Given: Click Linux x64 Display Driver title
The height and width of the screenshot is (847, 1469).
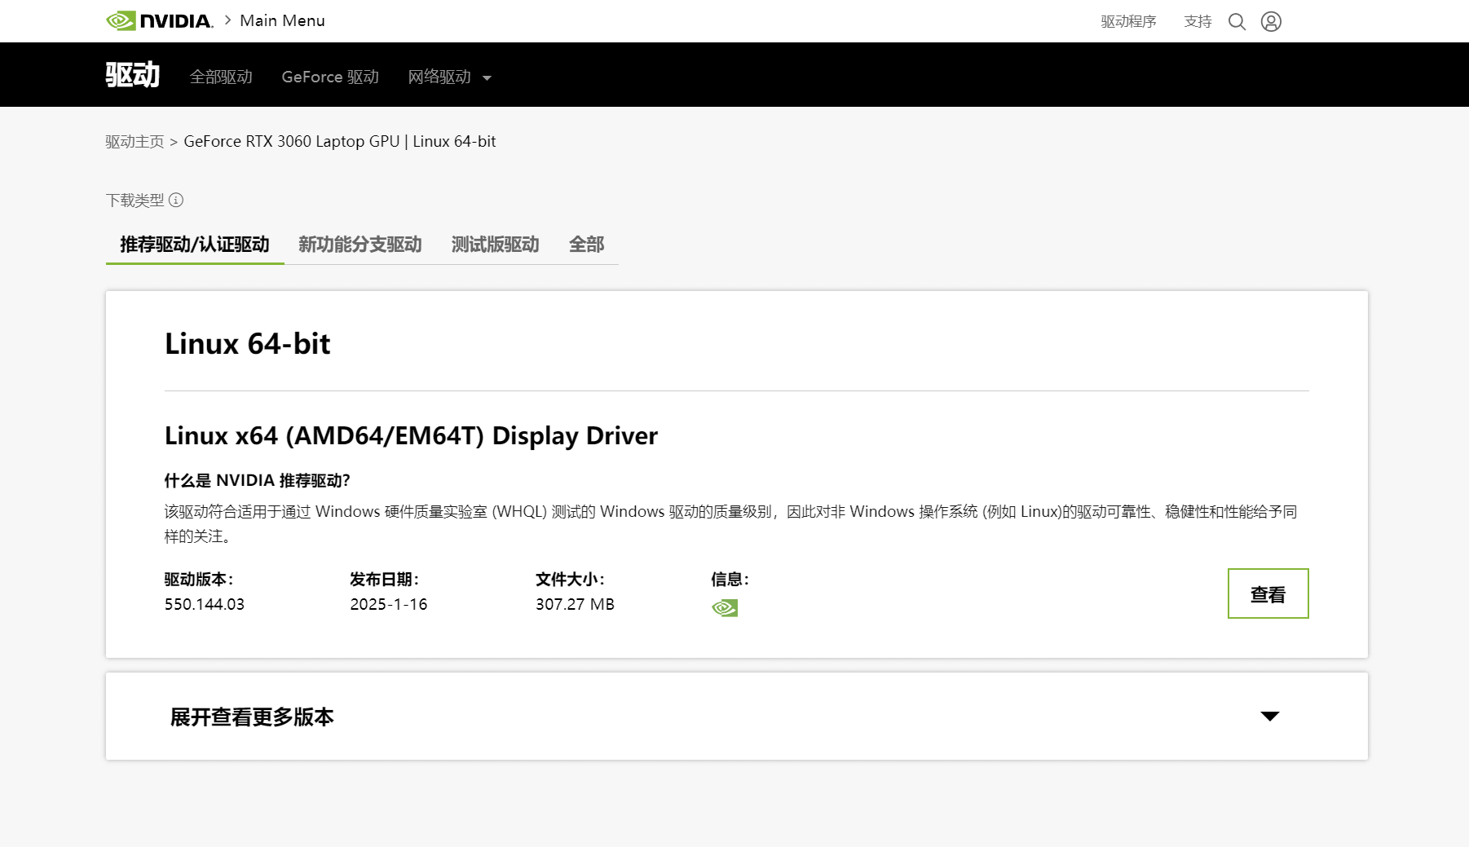Looking at the screenshot, I should point(411,436).
